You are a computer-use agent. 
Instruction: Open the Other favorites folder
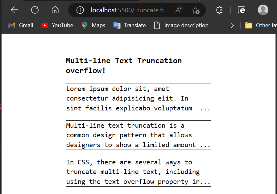coord(261,25)
